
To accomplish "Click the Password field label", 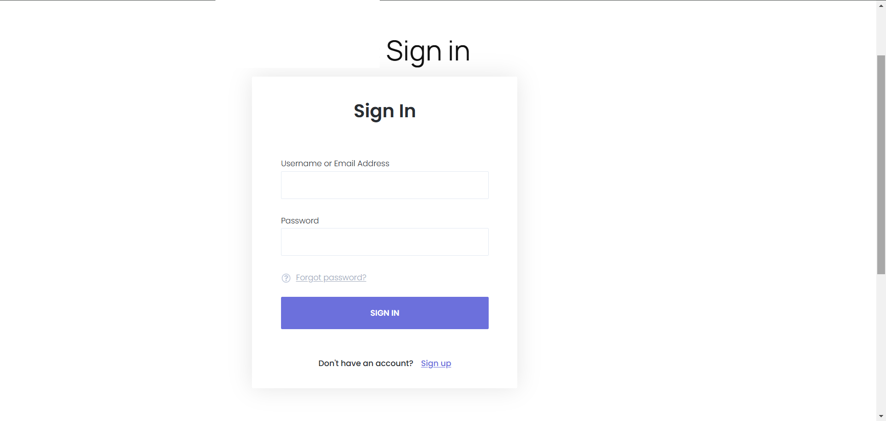I will [299, 221].
